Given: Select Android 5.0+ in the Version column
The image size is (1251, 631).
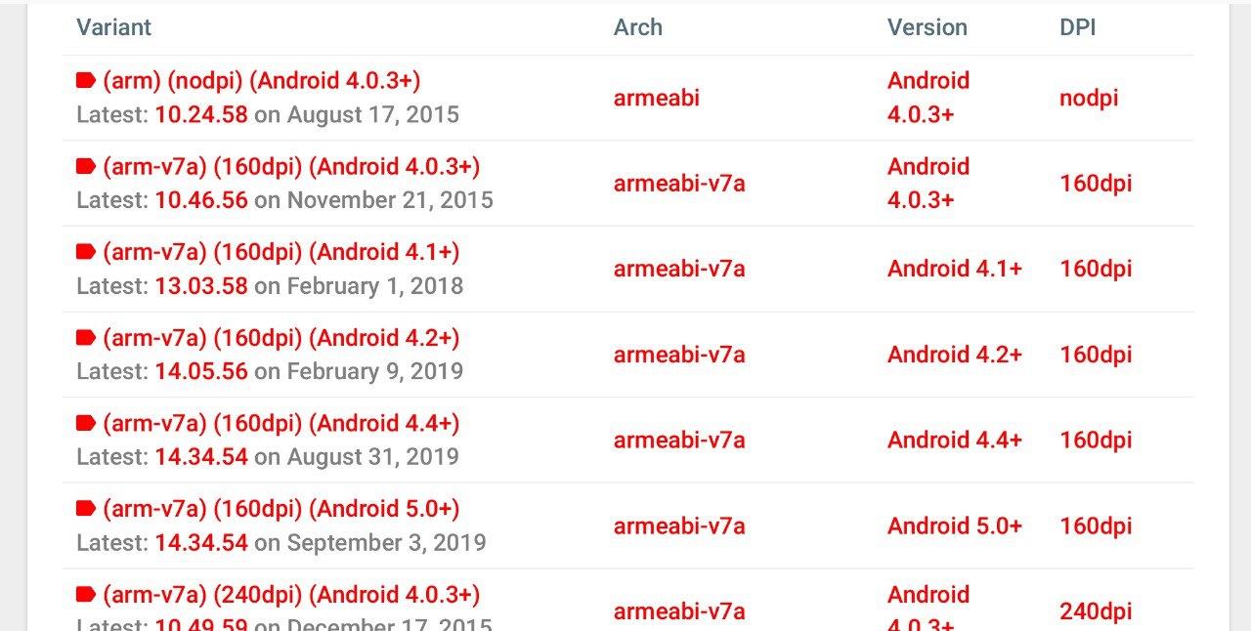Looking at the screenshot, I should pyautogui.click(x=955, y=526).
